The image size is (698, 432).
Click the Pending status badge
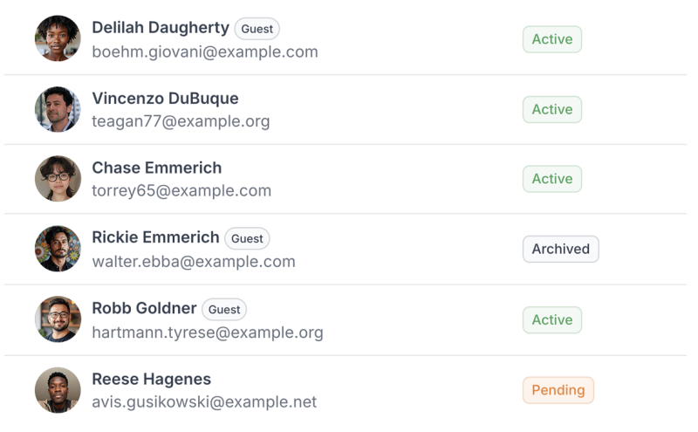(558, 390)
